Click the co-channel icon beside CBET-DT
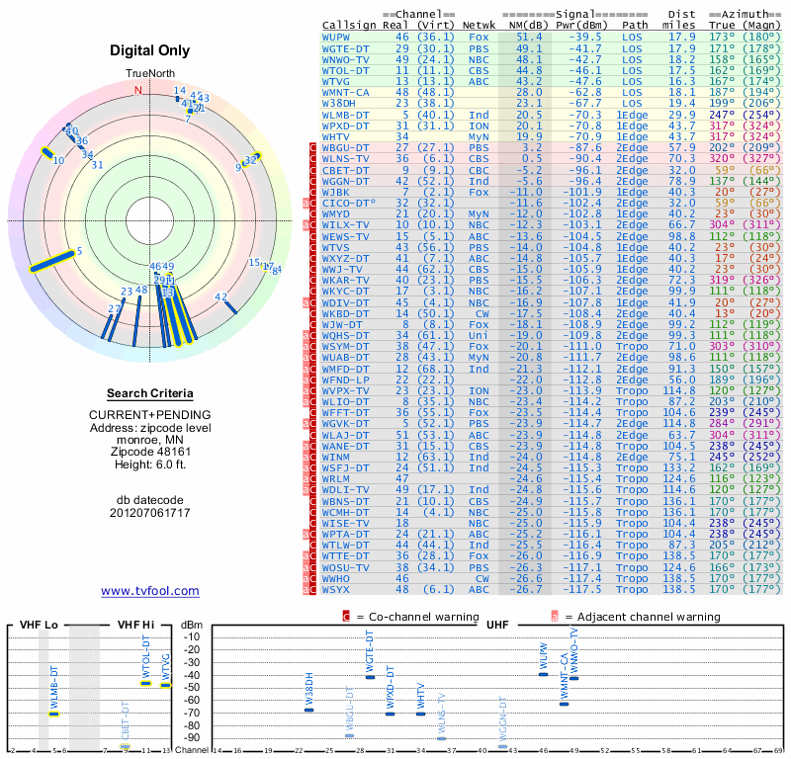This screenshot has width=791, height=759. [x=312, y=170]
